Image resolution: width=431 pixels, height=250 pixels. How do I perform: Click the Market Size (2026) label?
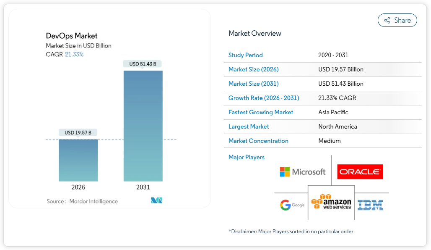[253, 69]
